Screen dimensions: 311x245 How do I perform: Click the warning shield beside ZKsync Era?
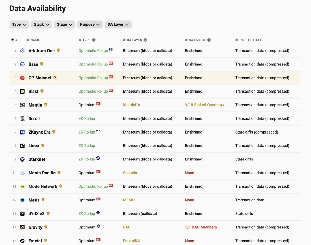pyautogui.click(x=54, y=132)
